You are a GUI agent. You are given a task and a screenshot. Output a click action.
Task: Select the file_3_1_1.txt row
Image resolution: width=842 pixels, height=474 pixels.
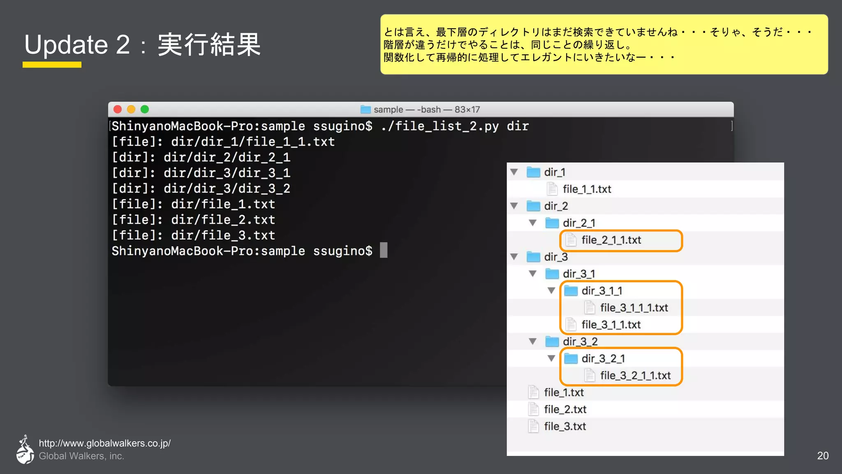coord(645,325)
